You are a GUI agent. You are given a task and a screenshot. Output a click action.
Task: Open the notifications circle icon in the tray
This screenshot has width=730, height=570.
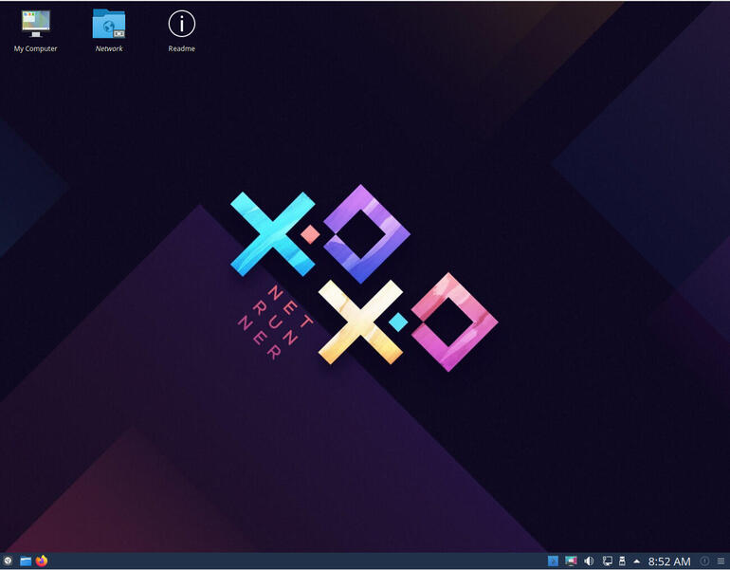pyautogui.click(x=704, y=561)
